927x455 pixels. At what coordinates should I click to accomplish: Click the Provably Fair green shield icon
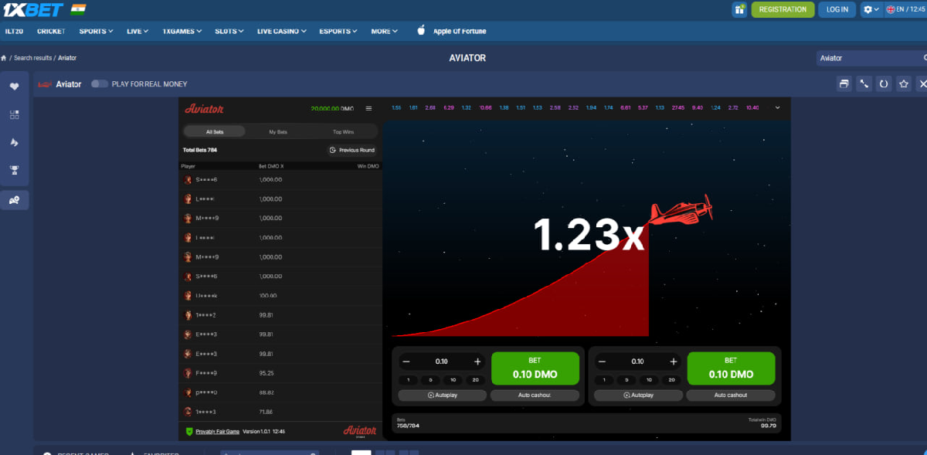click(188, 431)
